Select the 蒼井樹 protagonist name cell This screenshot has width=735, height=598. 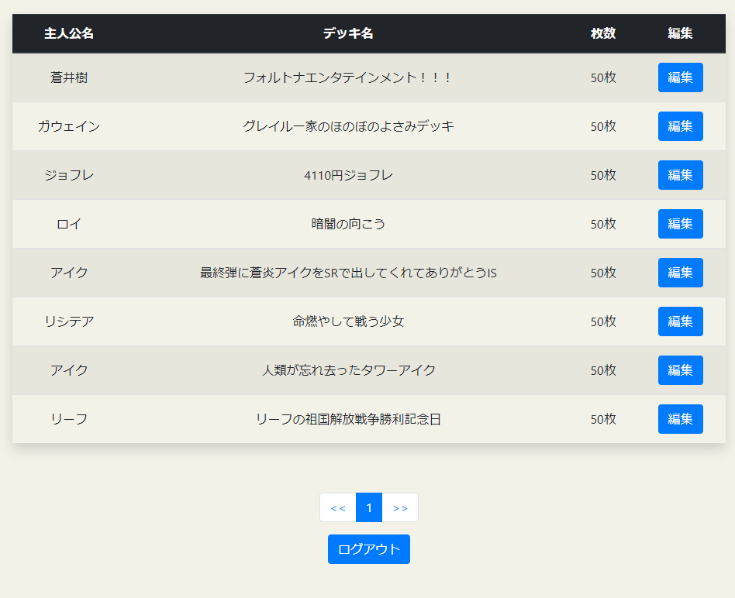point(69,77)
